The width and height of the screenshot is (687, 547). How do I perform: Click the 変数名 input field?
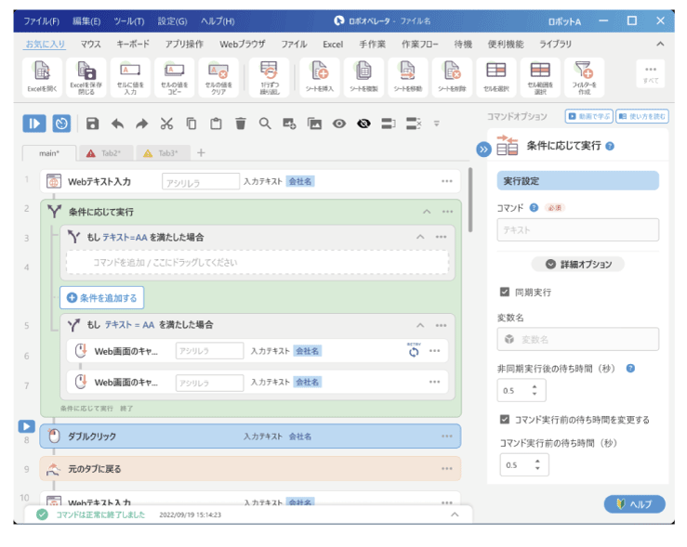coord(577,340)
